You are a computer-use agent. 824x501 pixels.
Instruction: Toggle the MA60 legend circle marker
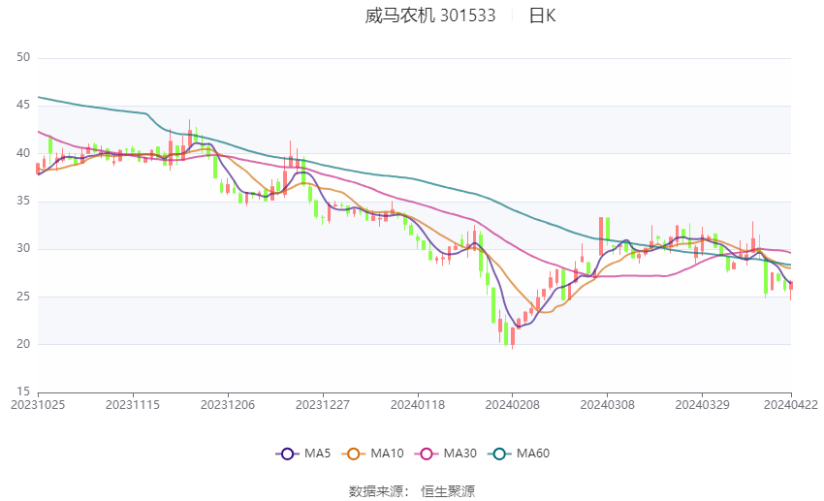pos(499,454)
